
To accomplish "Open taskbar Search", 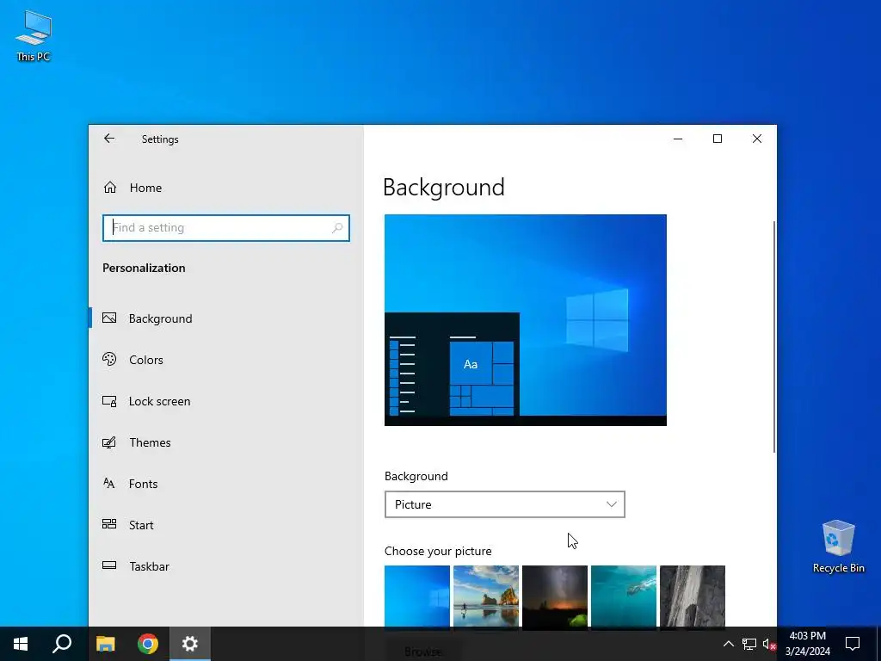I will [x=62, y=644].
